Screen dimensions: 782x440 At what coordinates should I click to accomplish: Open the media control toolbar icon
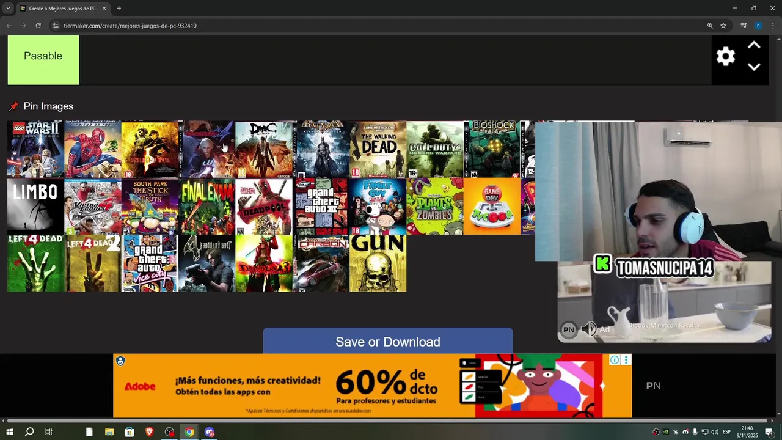coord(744,26)
